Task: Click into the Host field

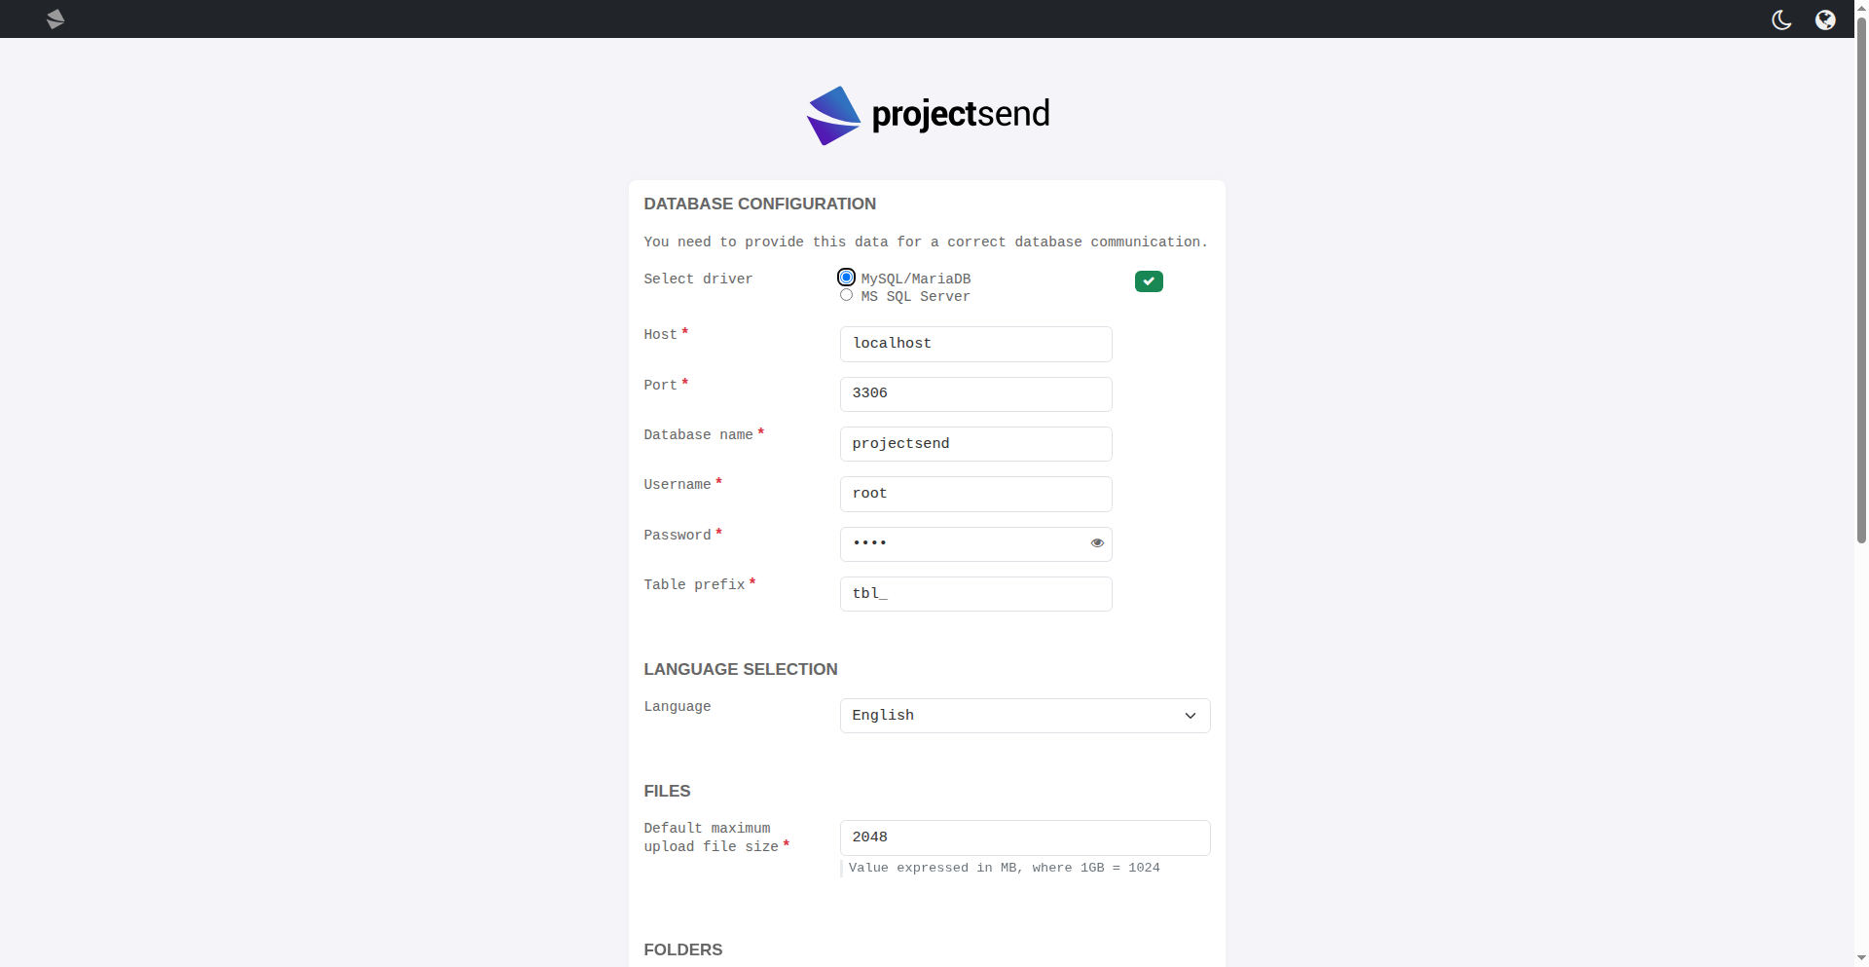Action: 975,344
